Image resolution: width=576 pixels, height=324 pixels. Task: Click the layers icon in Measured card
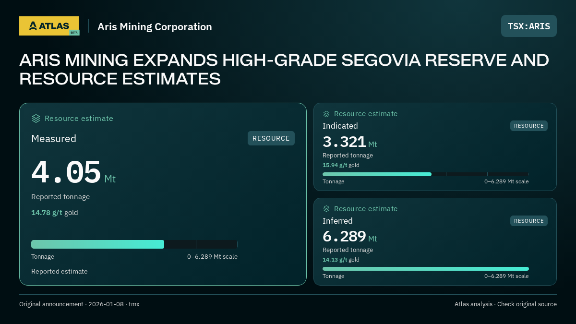[x=36, y=119]
